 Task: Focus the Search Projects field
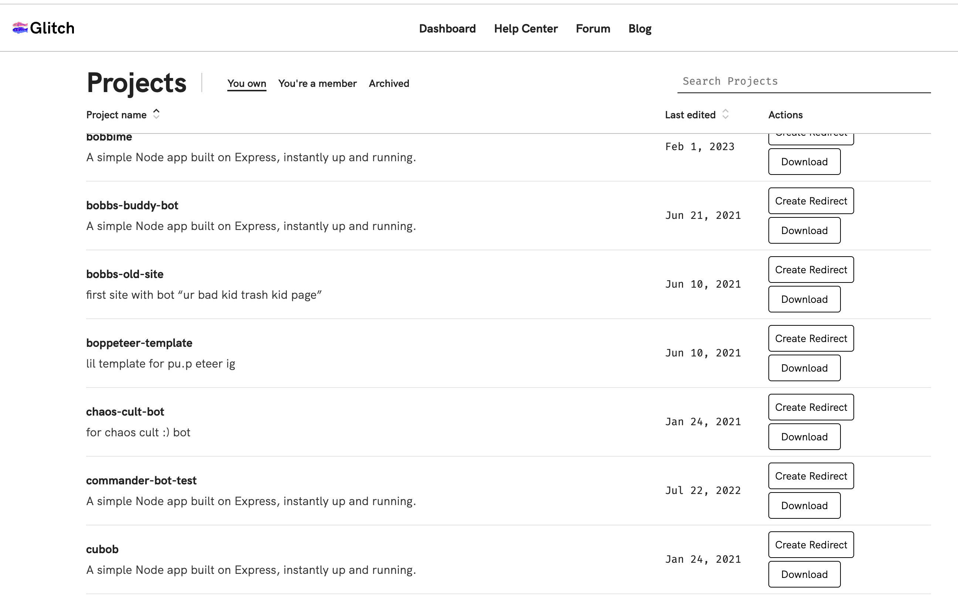[804, 81]
